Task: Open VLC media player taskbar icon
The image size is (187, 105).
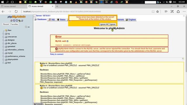Action: coord(76,2)
